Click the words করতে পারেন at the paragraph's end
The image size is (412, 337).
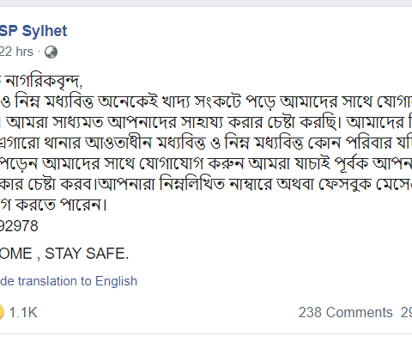tap(61, 205)
